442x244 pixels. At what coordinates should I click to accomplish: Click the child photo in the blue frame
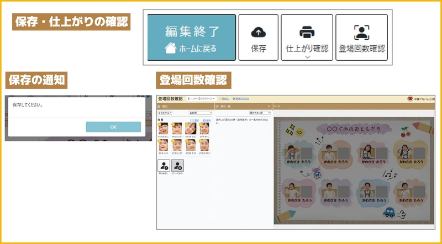(x=366, y=190)
